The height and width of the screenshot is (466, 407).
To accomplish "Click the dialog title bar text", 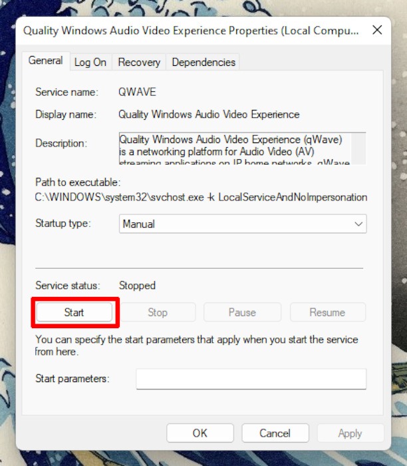I will 191,31.
